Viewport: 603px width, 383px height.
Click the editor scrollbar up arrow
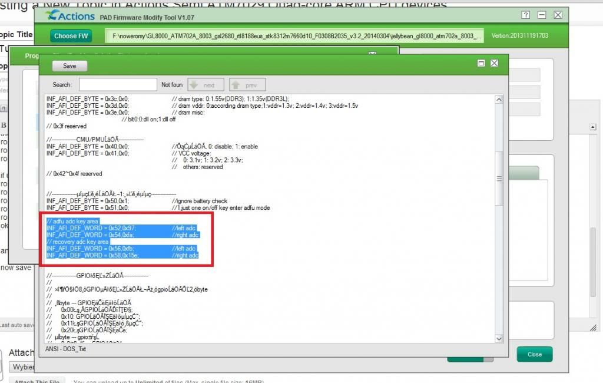(x=499, y=100)
